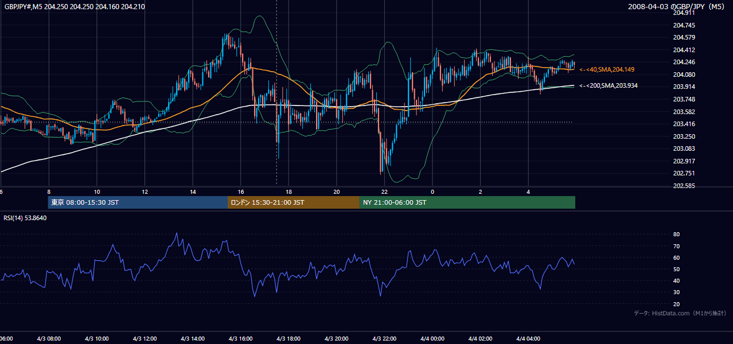The width and height of the screenshot is (733, 344).
Task: Click the RSI(14) 53.8640 indicator label
Action: pyautogui.click(x=25, y=218)
